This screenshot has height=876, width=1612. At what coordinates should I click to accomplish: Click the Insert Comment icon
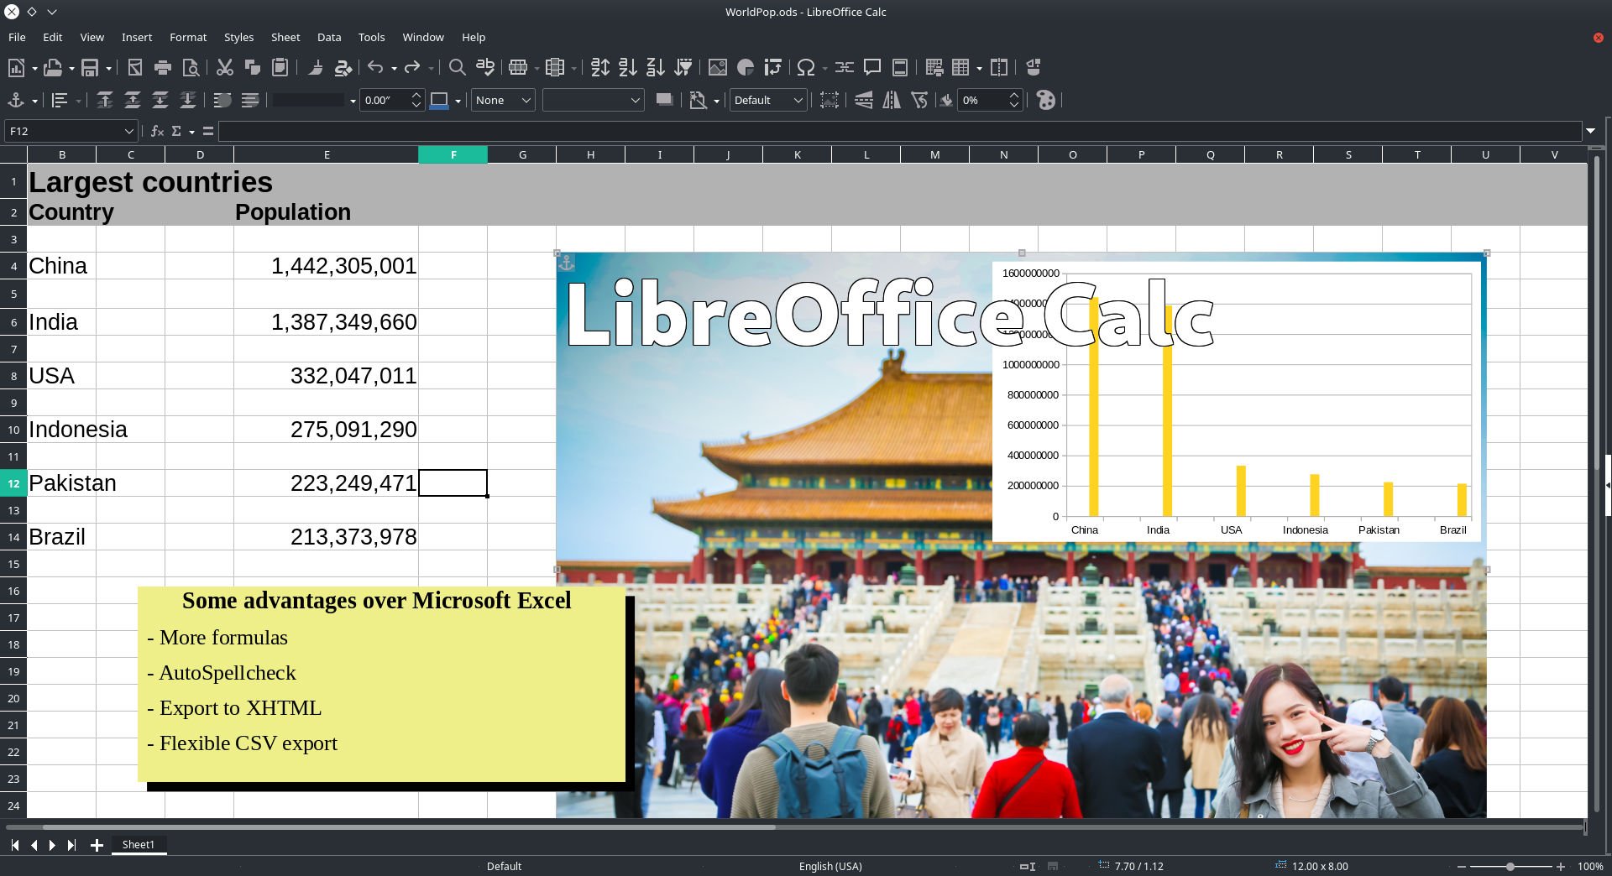871,67
